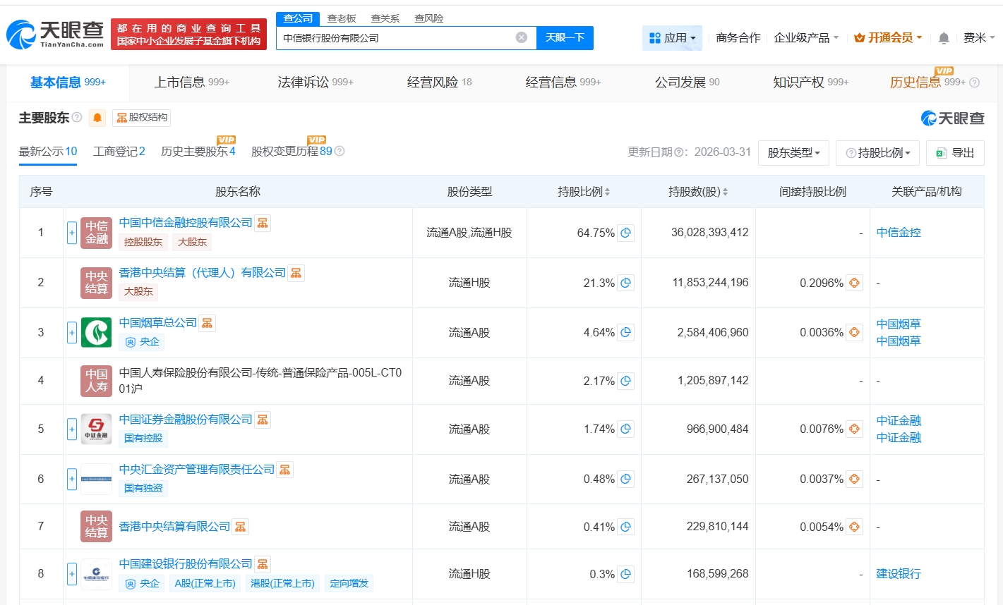The width and height of the screenshot is (1003, 605).
Task: Show indirect holding path for 0.0036%
Action: click(x=855, y=332)
